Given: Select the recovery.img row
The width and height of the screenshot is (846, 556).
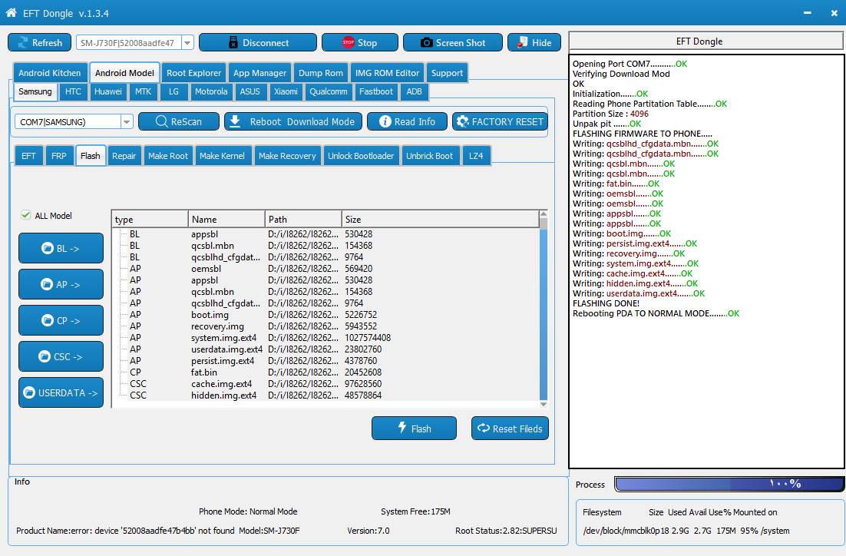Looking at the screenshot, I should 326,326.
